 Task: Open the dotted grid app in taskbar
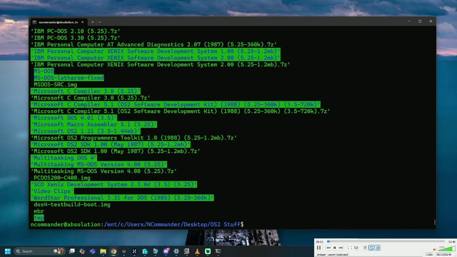pyautogui.click(x=124, y=251)
